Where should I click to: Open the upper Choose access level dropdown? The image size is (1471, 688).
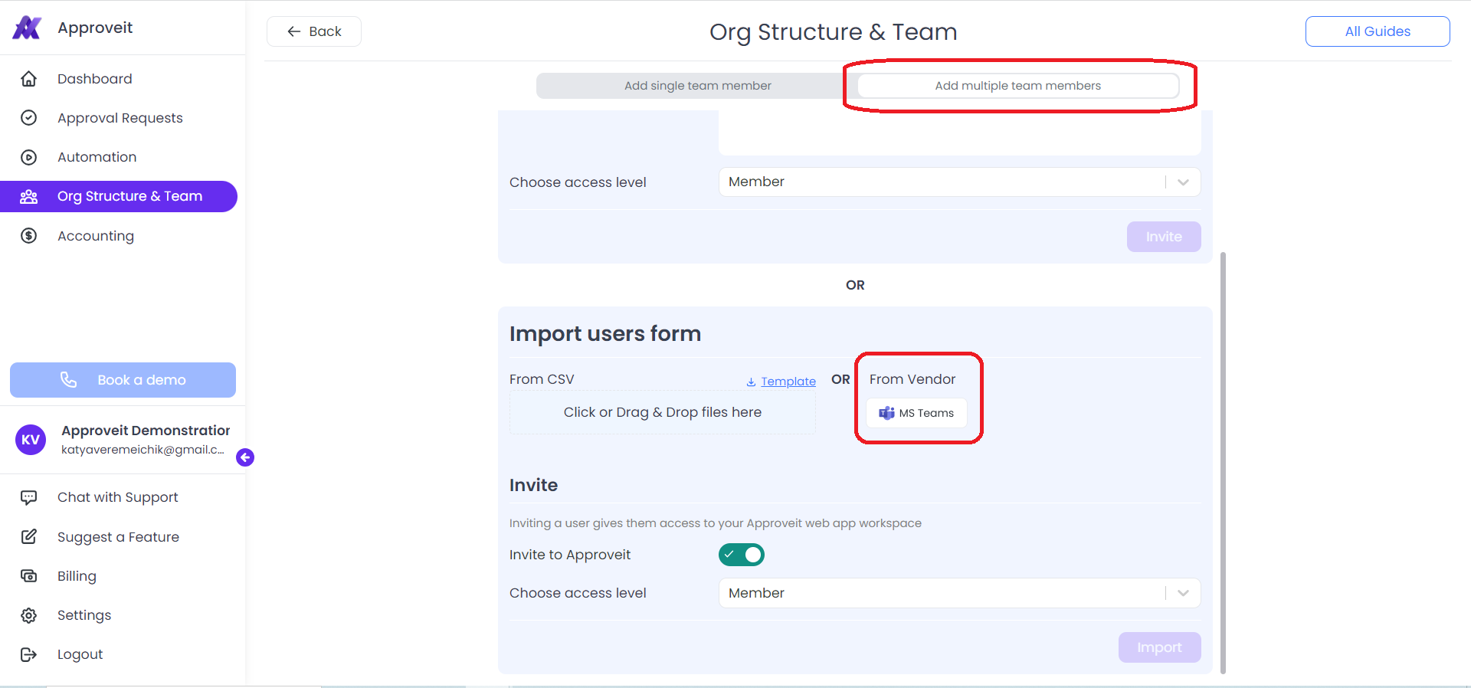click(x=959, y=182)
